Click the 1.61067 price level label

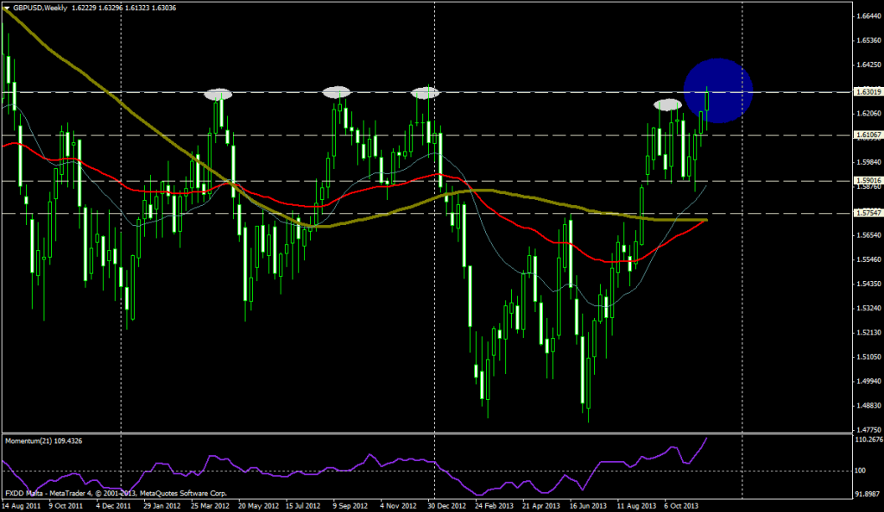tap(865, 134)
